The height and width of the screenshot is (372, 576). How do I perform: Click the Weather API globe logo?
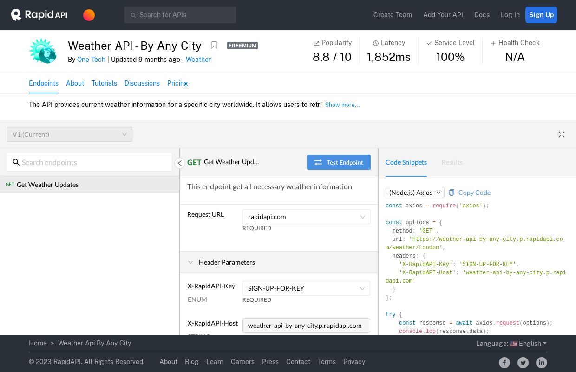43,51
